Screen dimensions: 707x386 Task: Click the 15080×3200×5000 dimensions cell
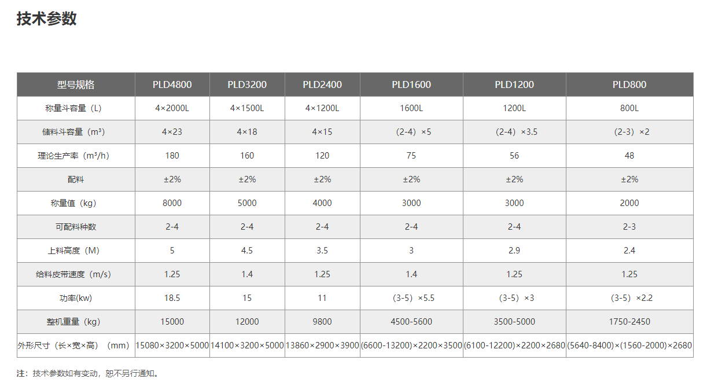(x=172, y=345)
